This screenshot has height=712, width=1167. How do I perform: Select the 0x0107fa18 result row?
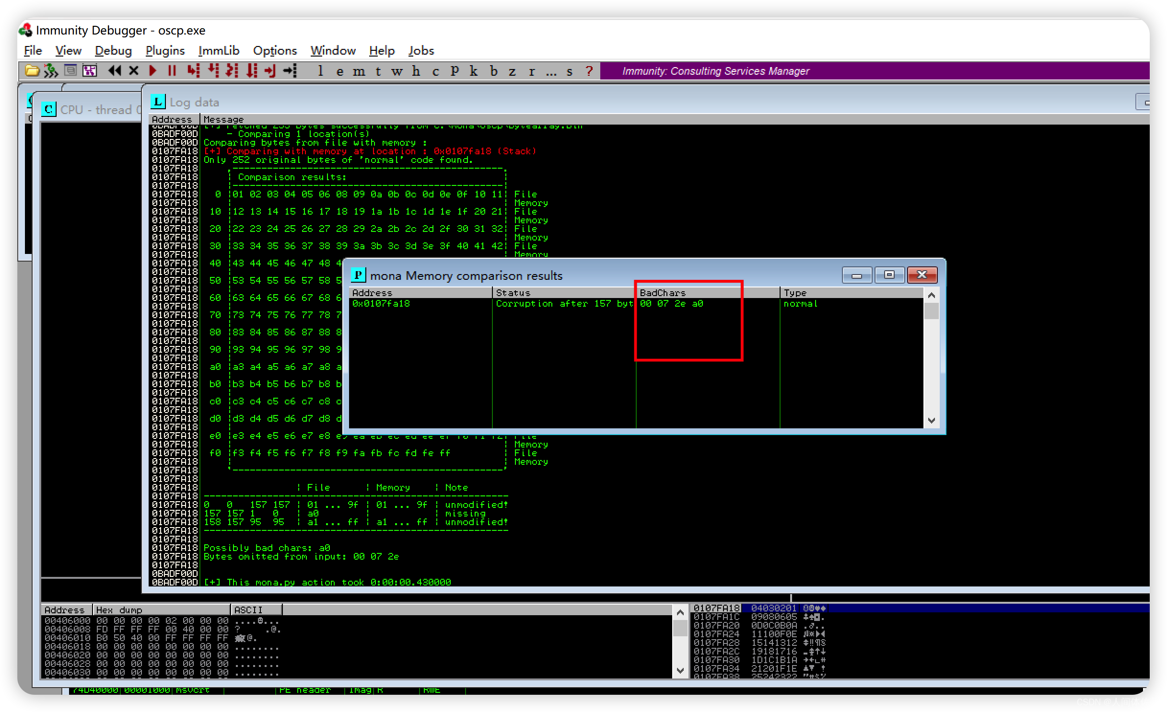[x=381, y=304]
